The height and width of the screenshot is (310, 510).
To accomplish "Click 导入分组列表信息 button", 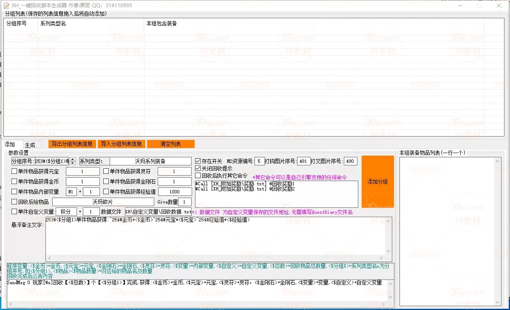I will pos(122,144).
